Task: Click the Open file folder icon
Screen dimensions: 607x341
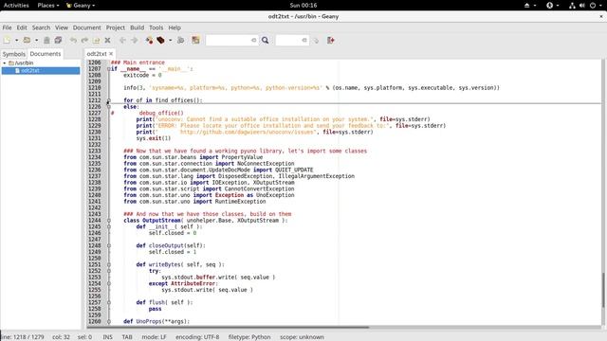Action: coord(27,40)
